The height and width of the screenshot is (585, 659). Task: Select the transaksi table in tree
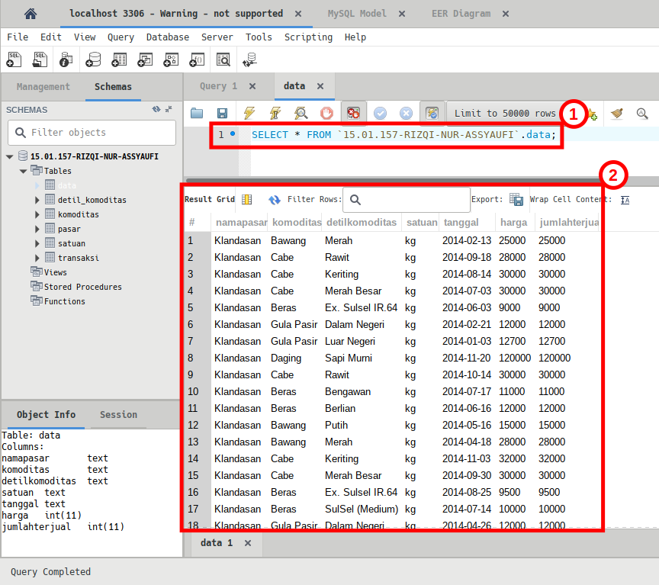tap(78, 258)
